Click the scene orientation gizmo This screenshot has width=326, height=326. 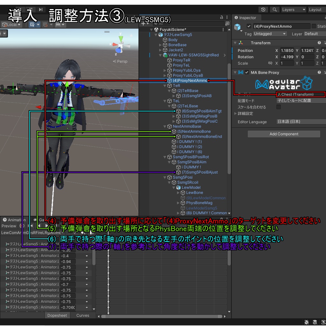(x=121, y=45)
